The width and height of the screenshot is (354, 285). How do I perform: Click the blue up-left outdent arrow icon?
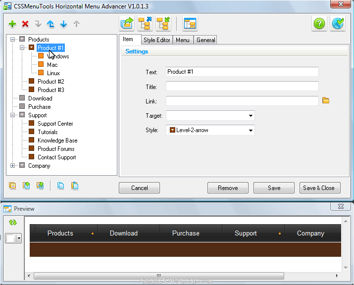click(x=51, y=24)
